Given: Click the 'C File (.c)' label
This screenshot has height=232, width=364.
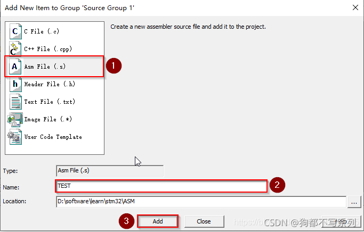Looking at the screenshot, I should 42,31.
